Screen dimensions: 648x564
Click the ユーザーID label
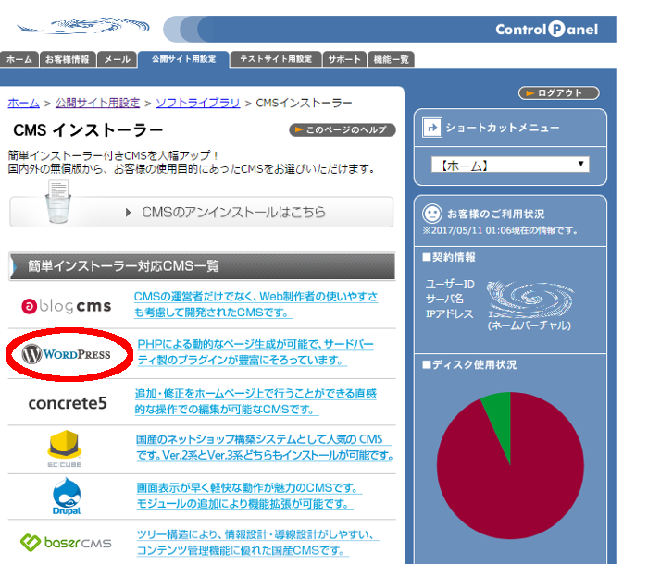click(x=451, y=284)
